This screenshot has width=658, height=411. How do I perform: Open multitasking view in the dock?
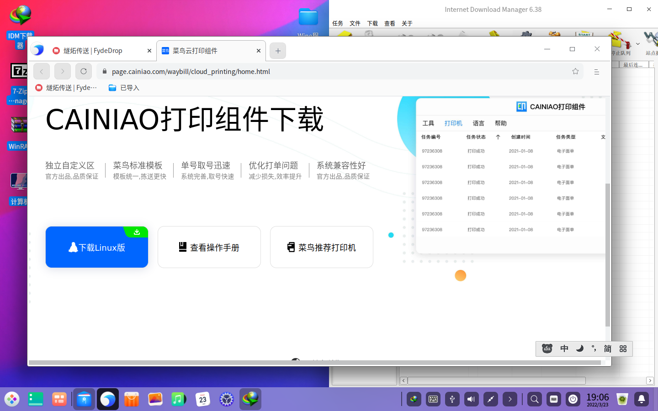59,399
